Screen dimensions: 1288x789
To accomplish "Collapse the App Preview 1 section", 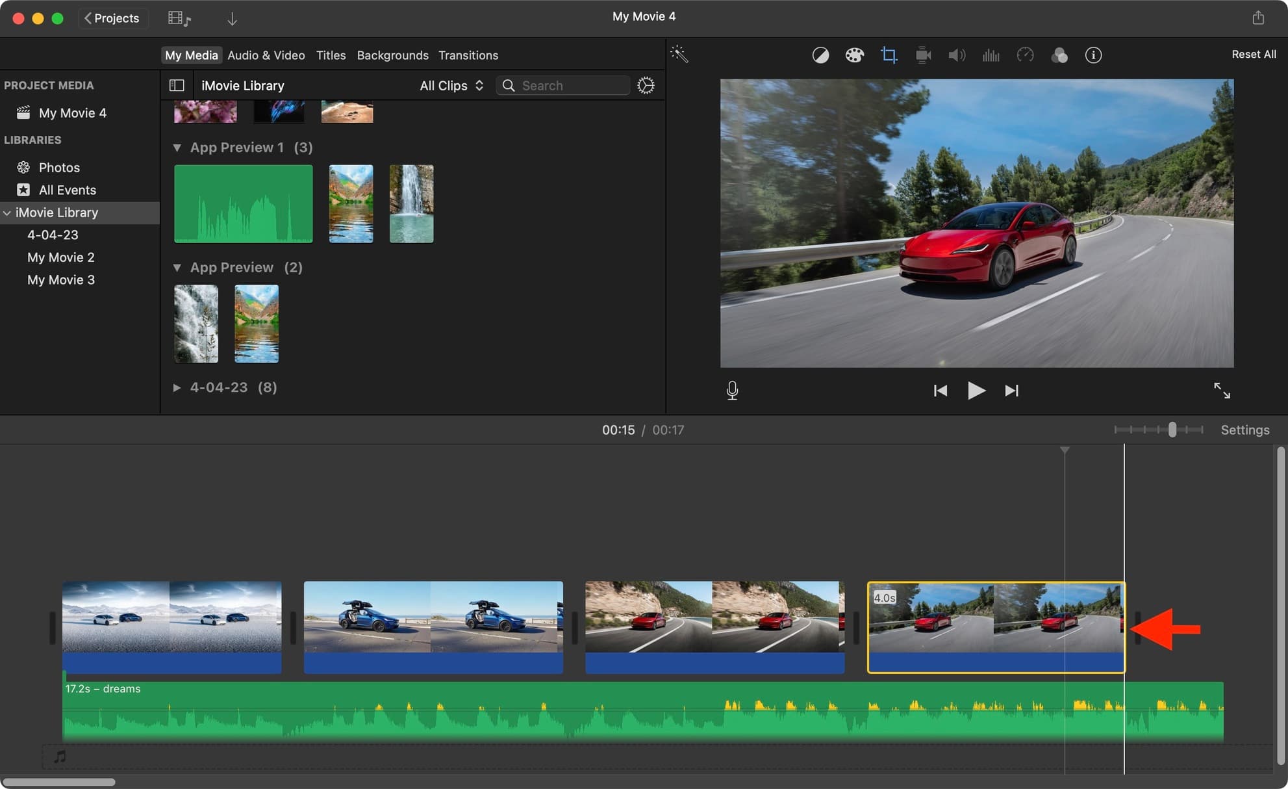I will pyautogui.click(x=177, y=148).
